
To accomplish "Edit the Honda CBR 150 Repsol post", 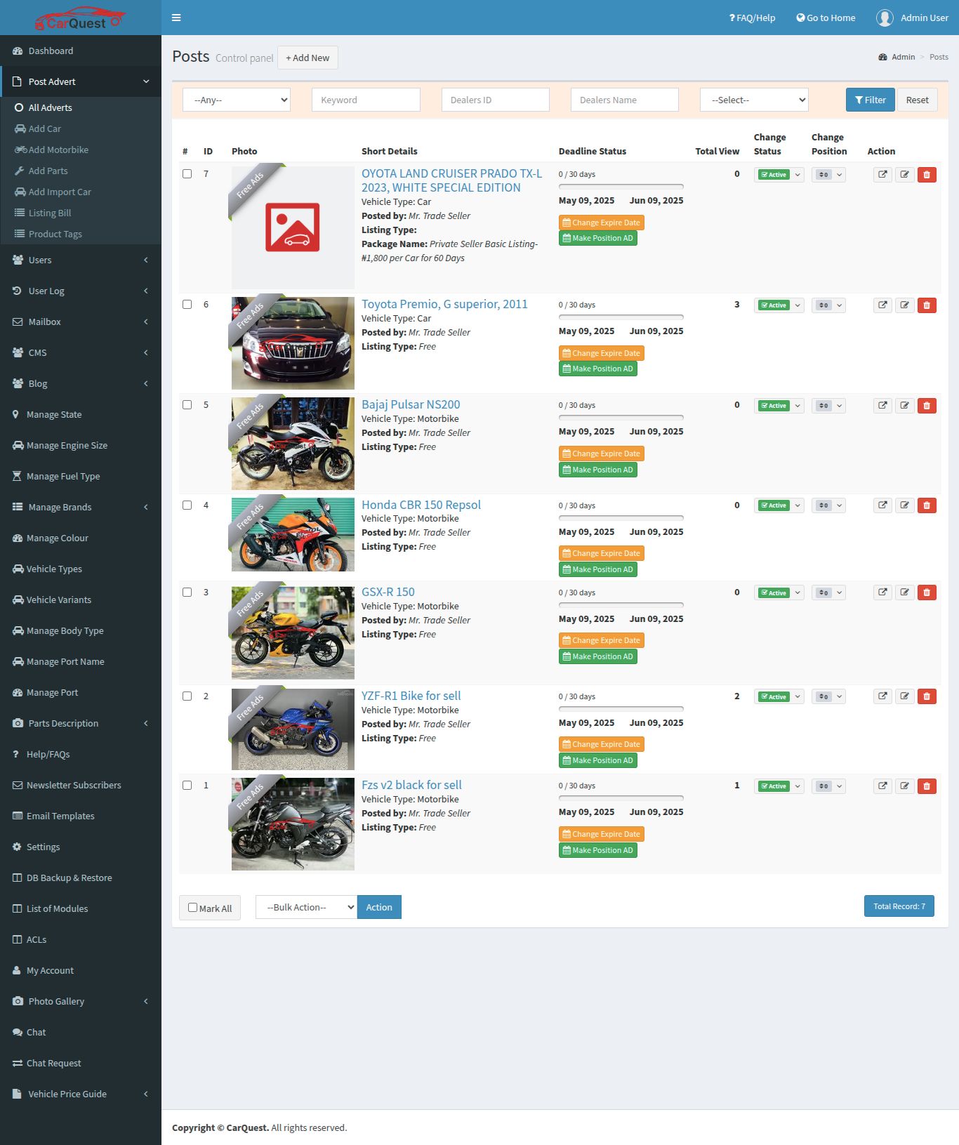I will pyautogui.click(x=905, y=505).
